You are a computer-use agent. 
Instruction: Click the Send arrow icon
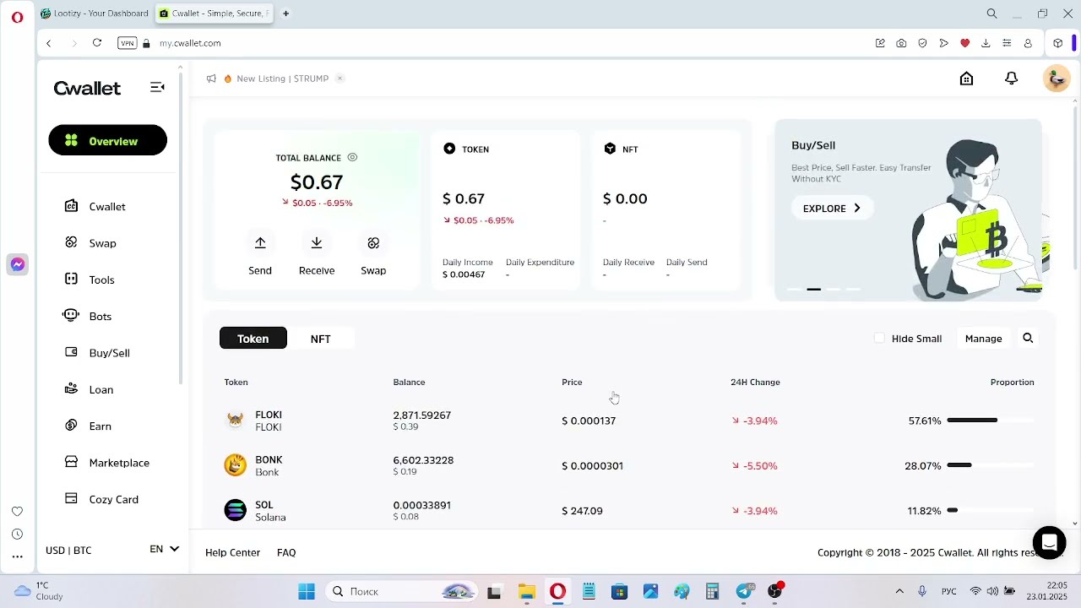260,243
